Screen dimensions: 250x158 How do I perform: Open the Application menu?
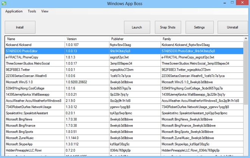(x=14, y=11)
